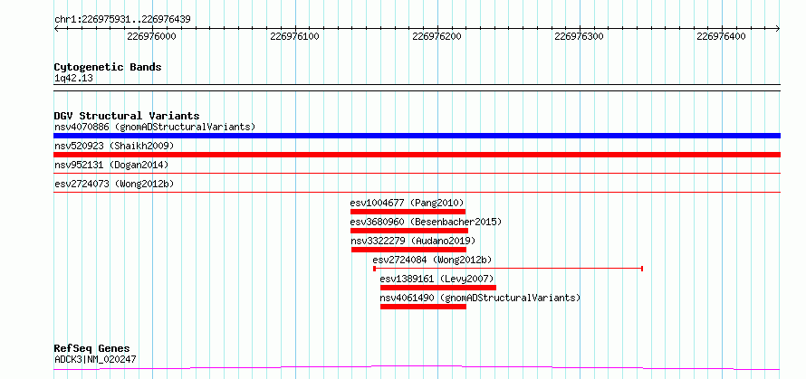This screenshot has height=379, width=806.
Task: Click the cytogenetic band double line
Action: [x=417, y=88]
